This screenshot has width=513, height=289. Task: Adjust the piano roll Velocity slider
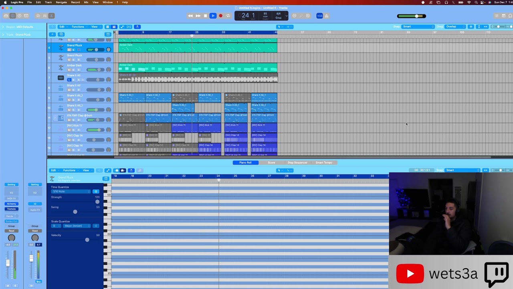(x=87, y=240)
